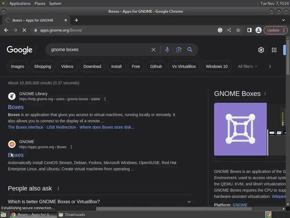Switch to Downloads window in taskbar
This screenshot has width=290, height=218.
click(x=72, y=215)
